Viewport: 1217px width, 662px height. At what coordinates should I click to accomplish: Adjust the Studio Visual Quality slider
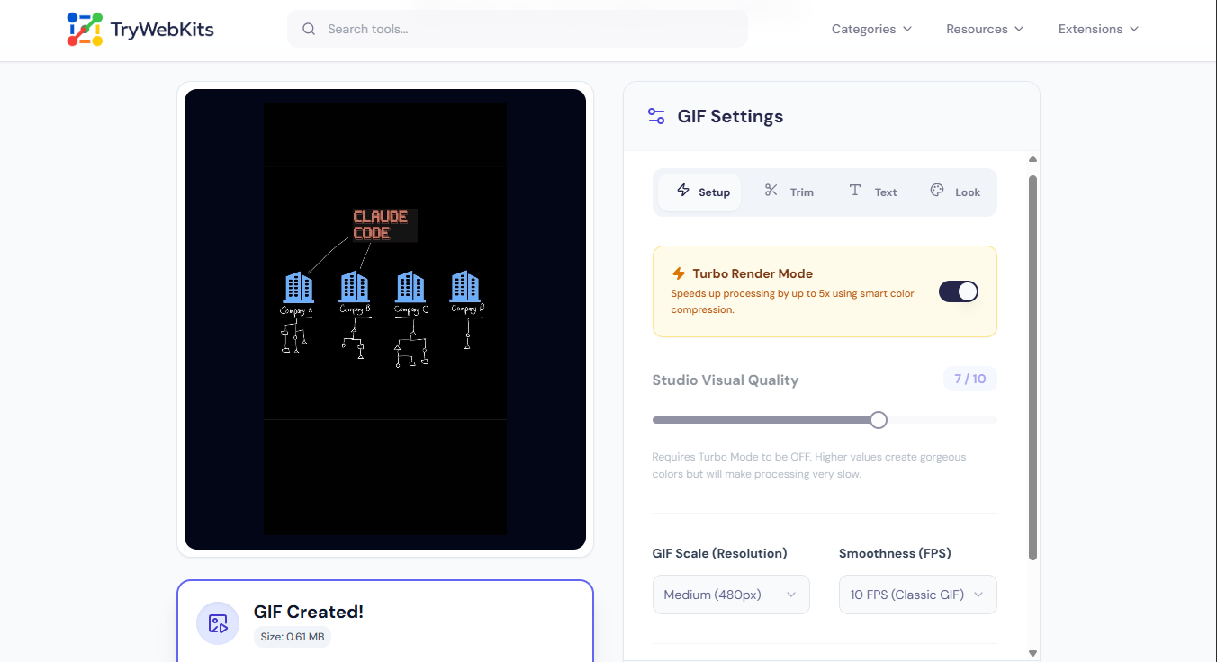click(x=878, y=419)
